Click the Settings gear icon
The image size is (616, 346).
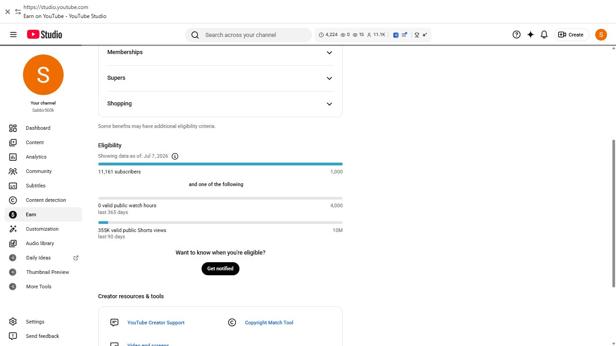click(x=13, y=322)
